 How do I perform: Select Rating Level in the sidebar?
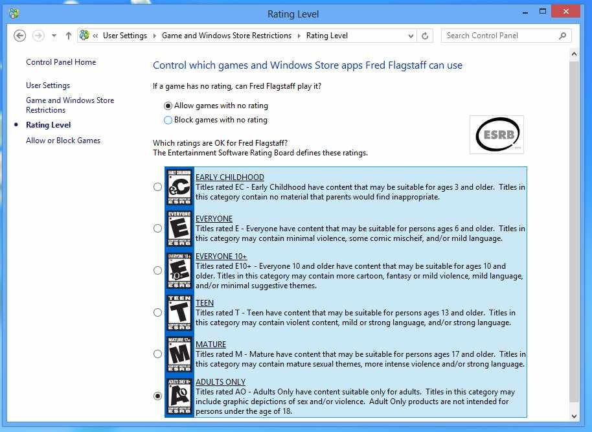49,125
